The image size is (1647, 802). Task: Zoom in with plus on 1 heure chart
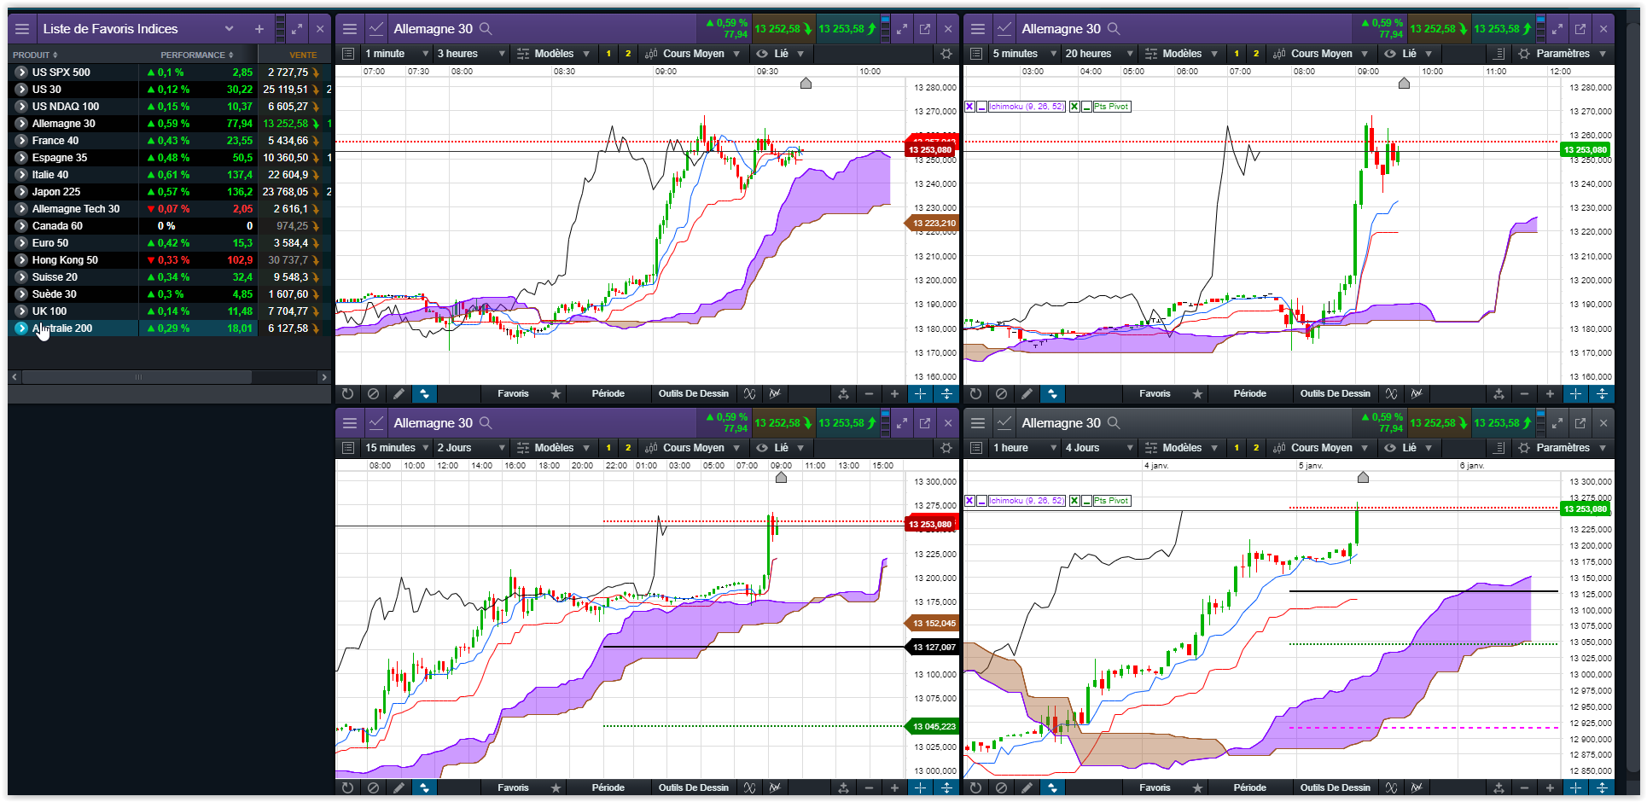click(1550, 788)
